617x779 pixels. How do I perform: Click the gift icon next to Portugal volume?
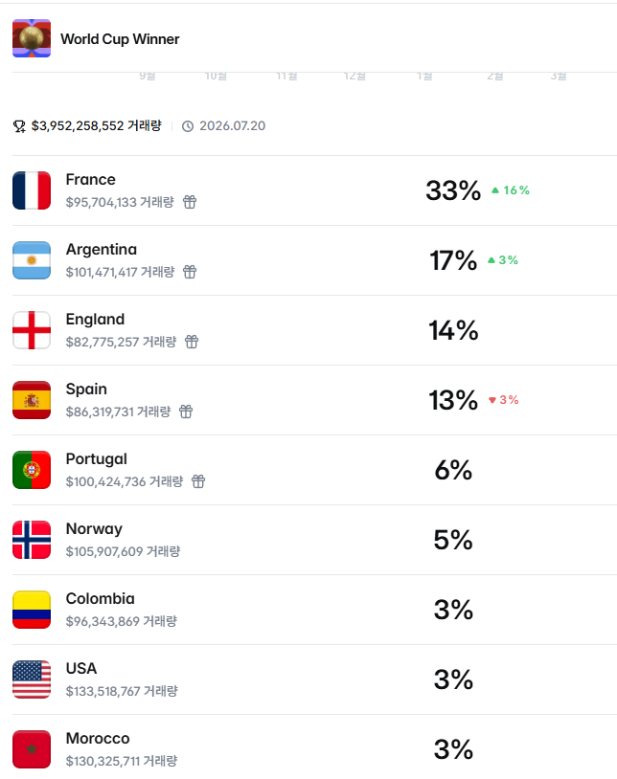click(x=198, y=481)
